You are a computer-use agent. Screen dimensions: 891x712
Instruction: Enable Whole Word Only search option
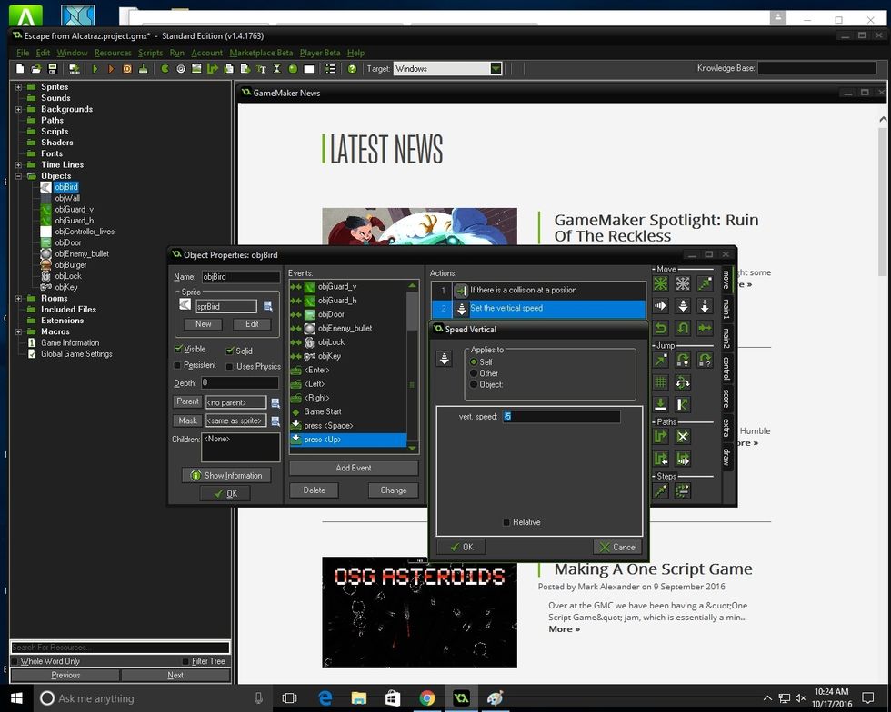[15, 661]
